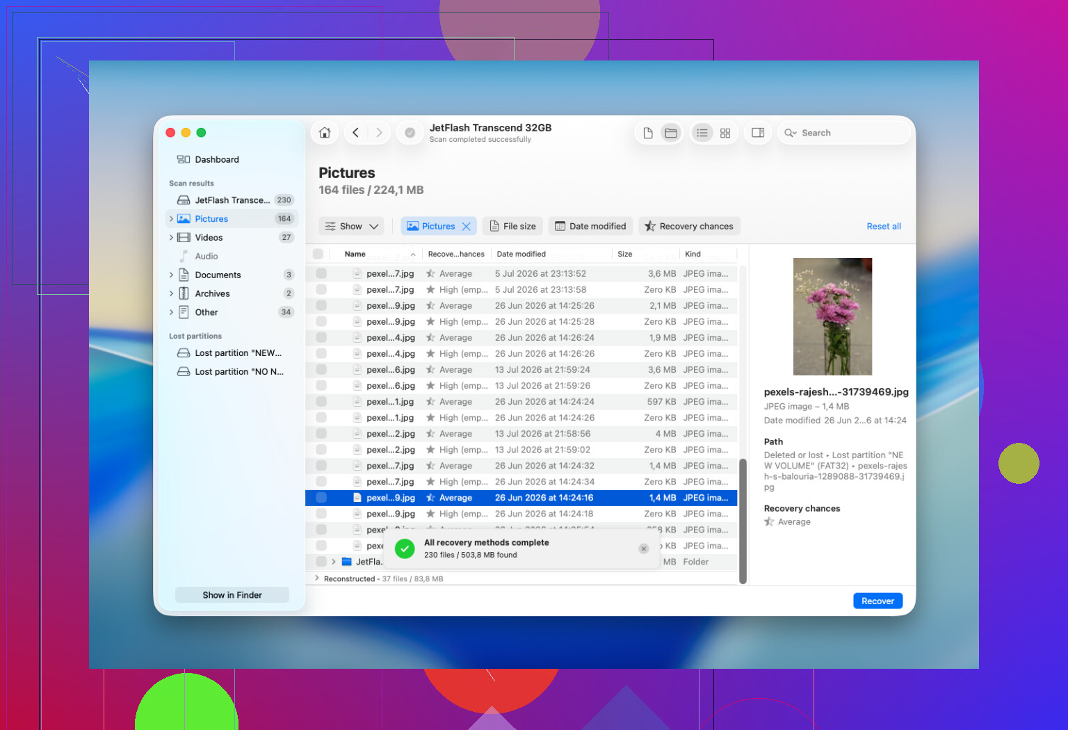Click the JetFla. folder icon row

click(347, 562)
